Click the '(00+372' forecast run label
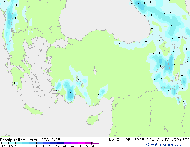The width and height of the screenshot is (190, 147). (181, 140)
